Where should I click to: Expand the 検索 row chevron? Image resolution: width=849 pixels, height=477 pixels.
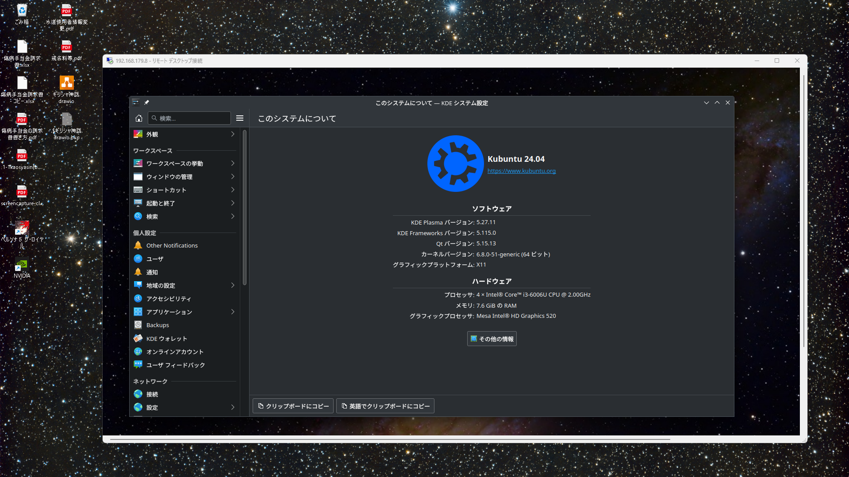pos(233,216)
